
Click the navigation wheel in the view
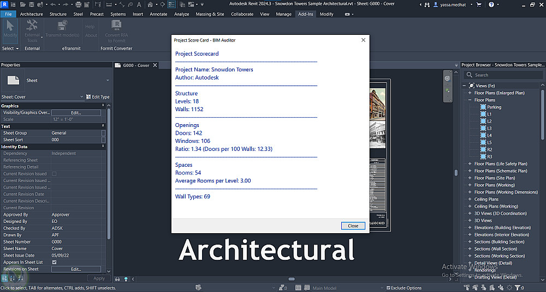click(x=448, y=79)
